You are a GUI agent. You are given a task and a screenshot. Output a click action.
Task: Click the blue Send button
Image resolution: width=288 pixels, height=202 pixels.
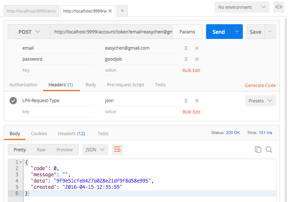[218, 32]
